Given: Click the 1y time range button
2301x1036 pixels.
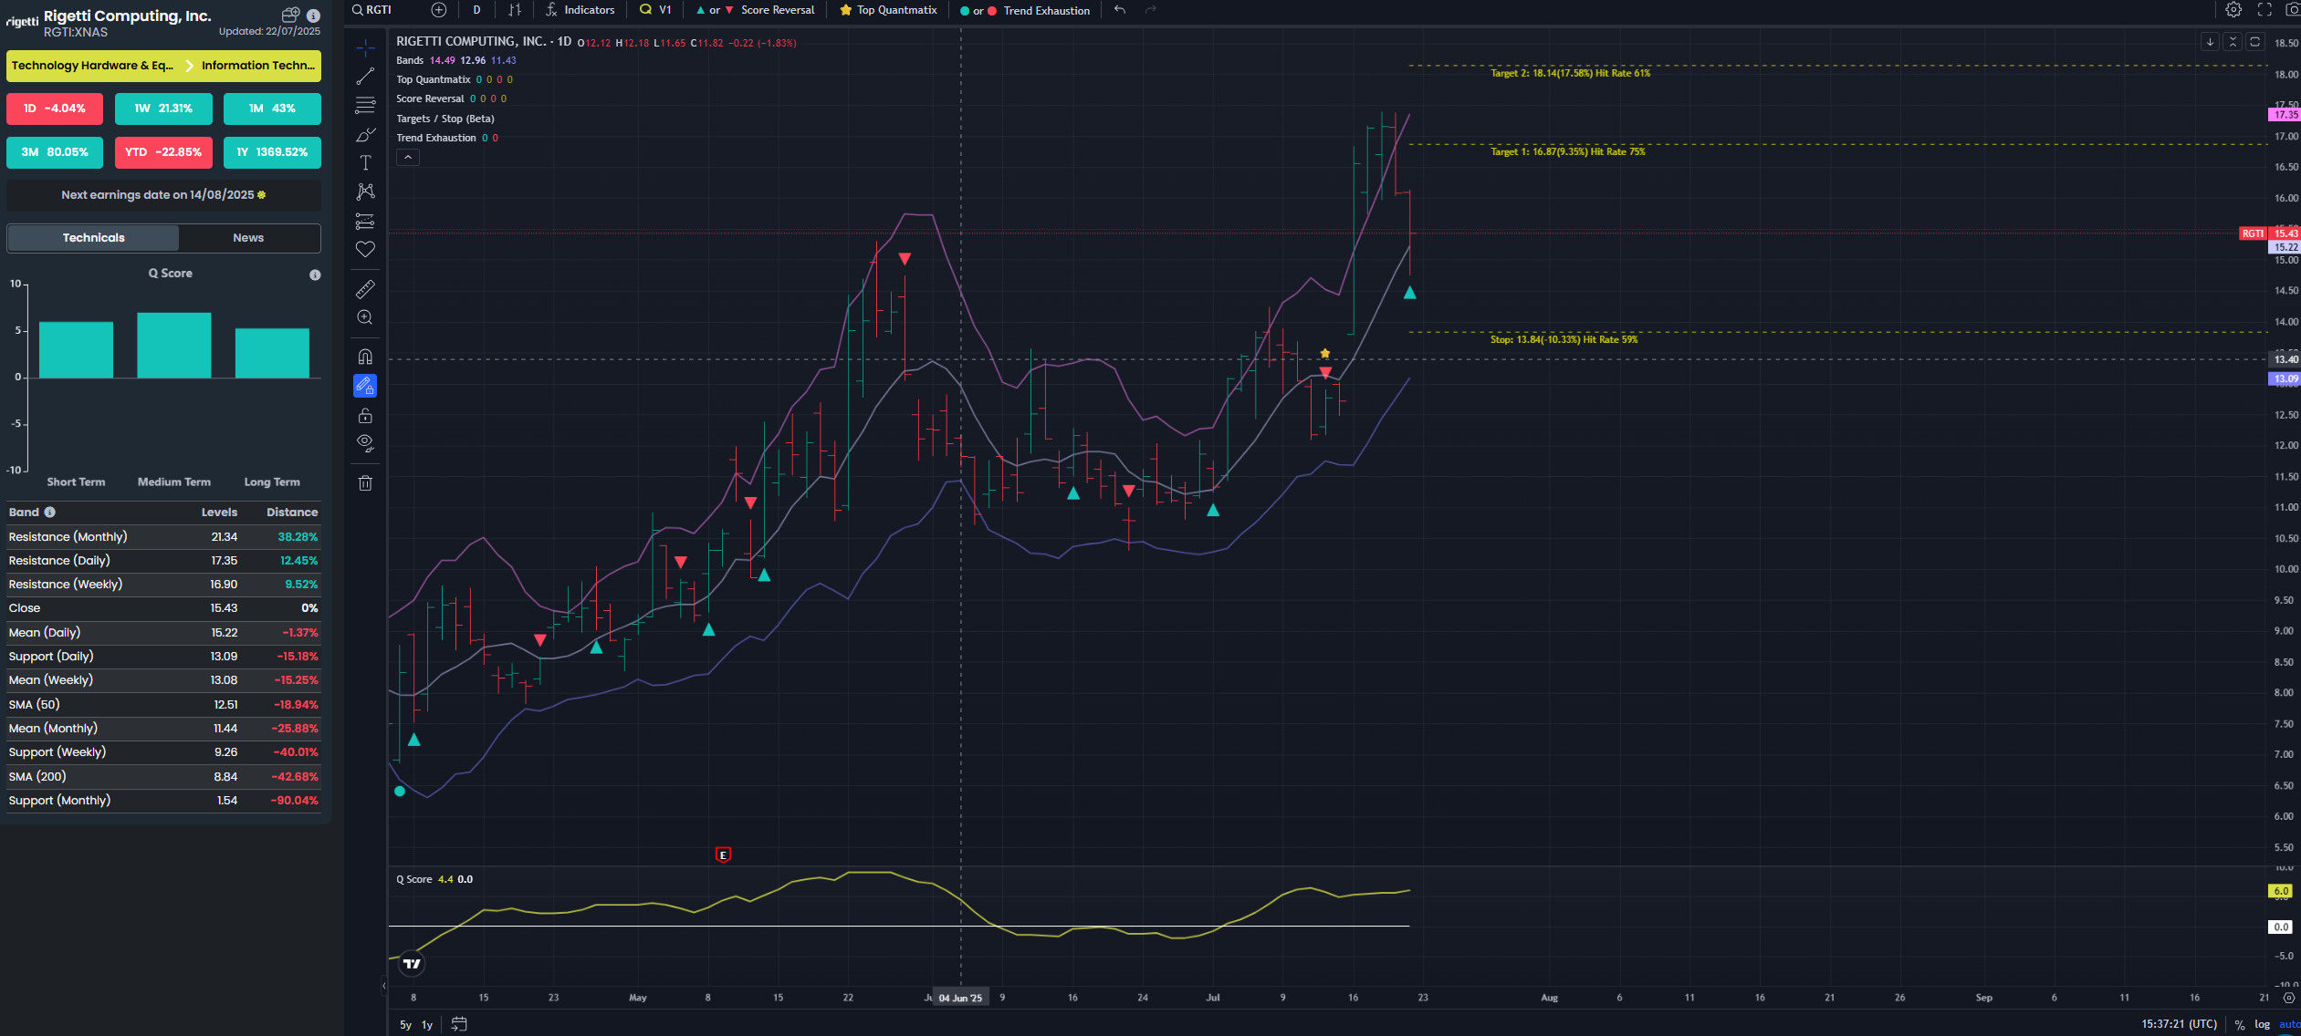Looking at the screenshot, I should pyautogui.click(x=426, y=1025).
